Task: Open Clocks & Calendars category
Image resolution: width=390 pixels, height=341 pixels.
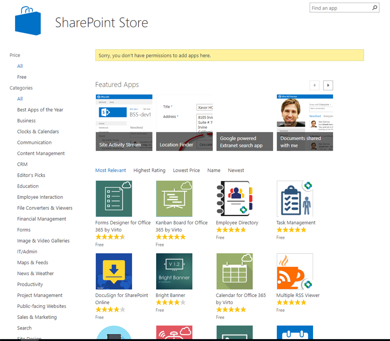Action: point(38,132)
